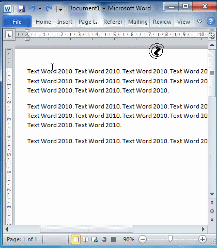Click the vertical scrollbar down arrow
This screenshot has height=248, width=217.
pos(212,194)
